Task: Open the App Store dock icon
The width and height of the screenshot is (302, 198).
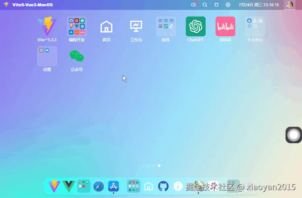Action: coord(114,186)
